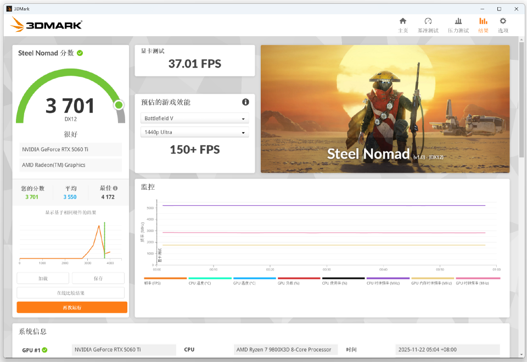The height and width of the screenshot is (362, 527).
Task: Click the 37.01 FPS graphics test result
Action: click(x=194, y=64)
